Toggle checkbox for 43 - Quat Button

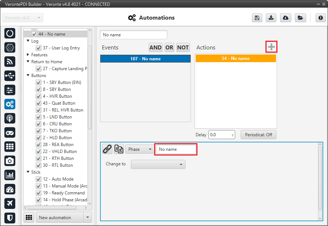pos(39,103)
